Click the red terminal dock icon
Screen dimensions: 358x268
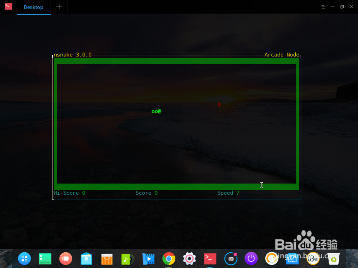[210, 259]
